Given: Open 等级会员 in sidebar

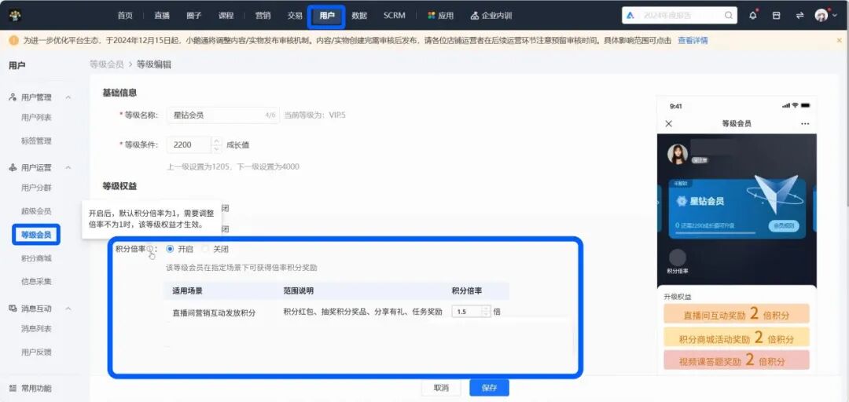Looking at the screenshot, I should pos(36,235).
